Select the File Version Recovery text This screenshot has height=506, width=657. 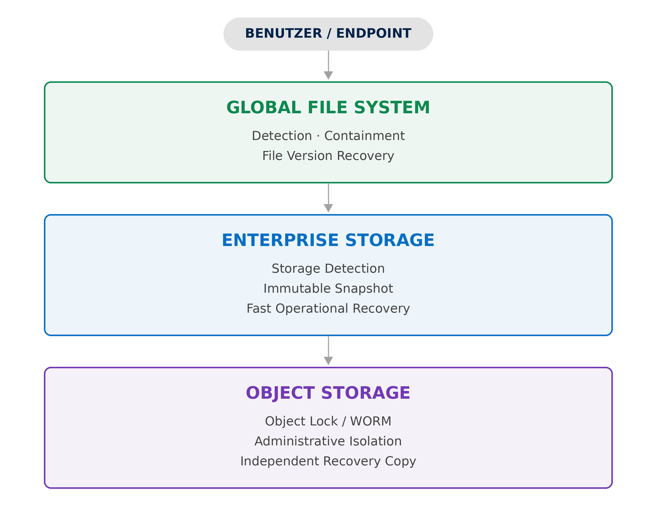coord(328,156)
